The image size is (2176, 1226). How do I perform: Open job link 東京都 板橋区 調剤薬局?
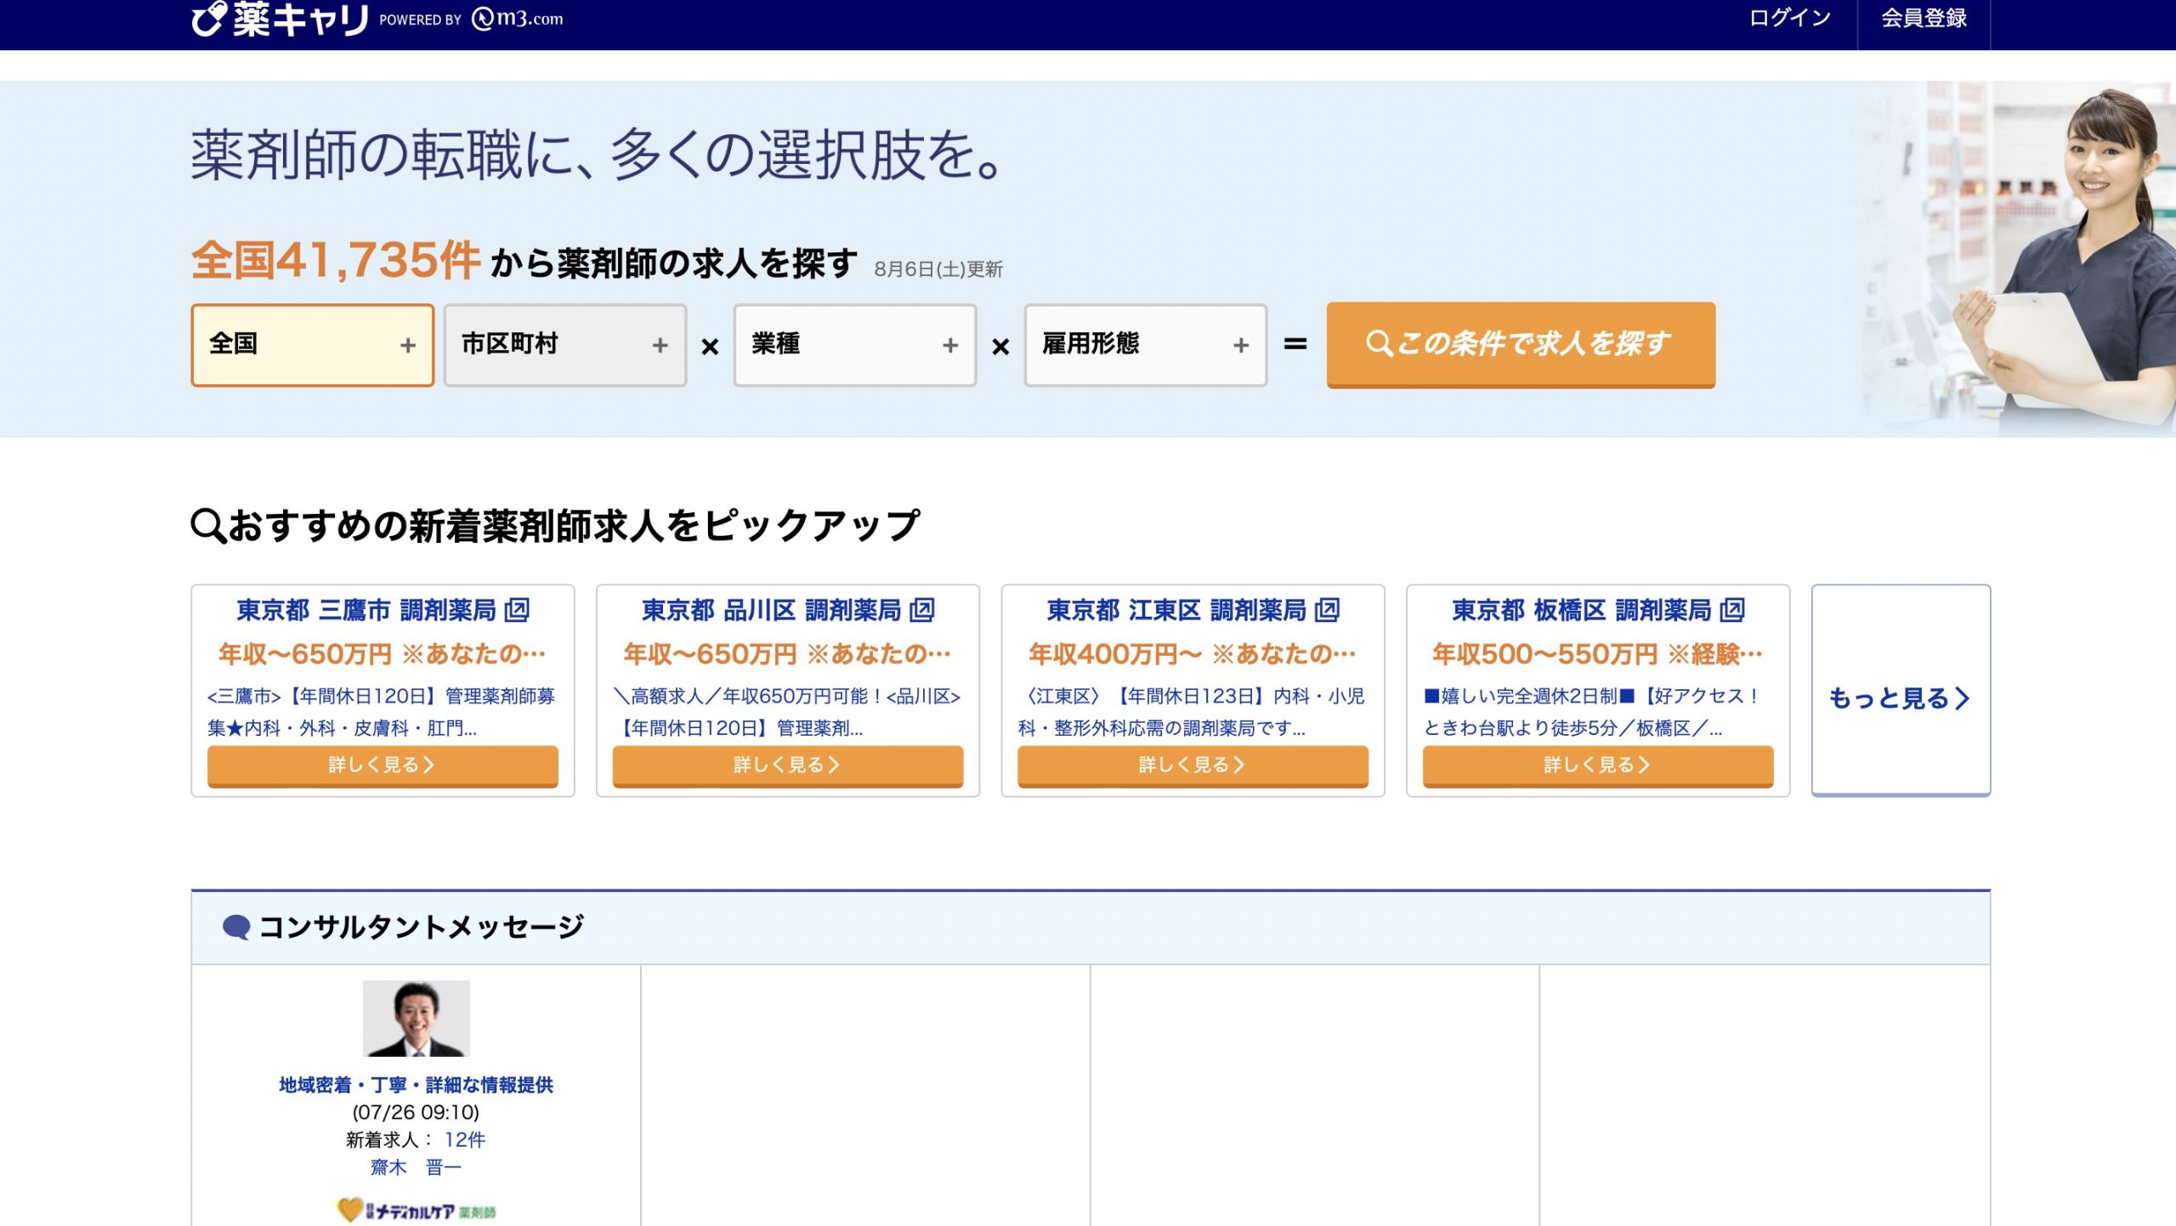click(x=1582, y=610)
